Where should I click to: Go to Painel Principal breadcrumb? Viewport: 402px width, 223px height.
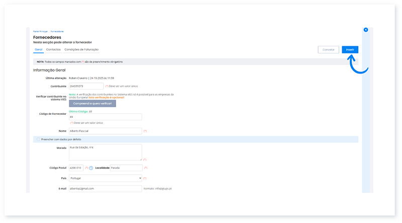pyautogui.click(x=40, y=31)
